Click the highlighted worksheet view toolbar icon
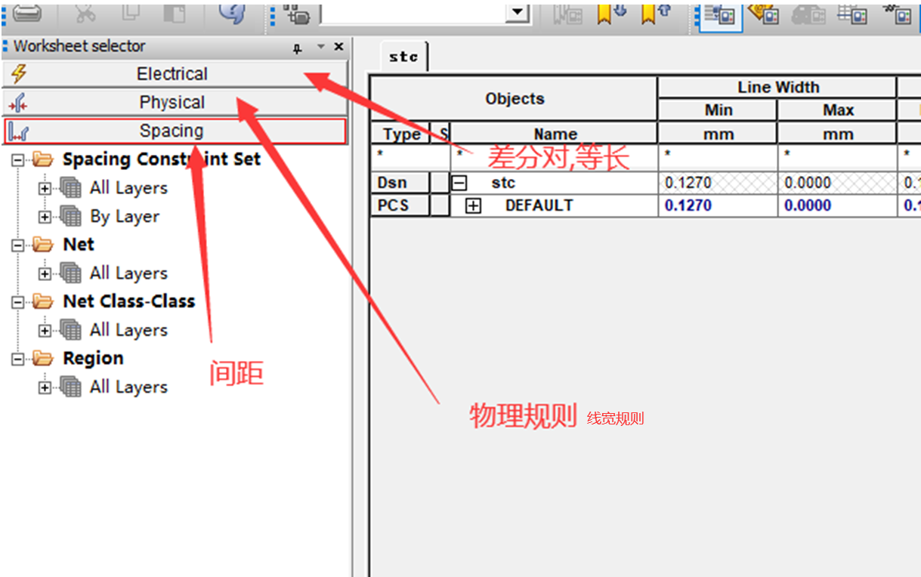This screenshot has width=921, height=577. pos(719,14)
